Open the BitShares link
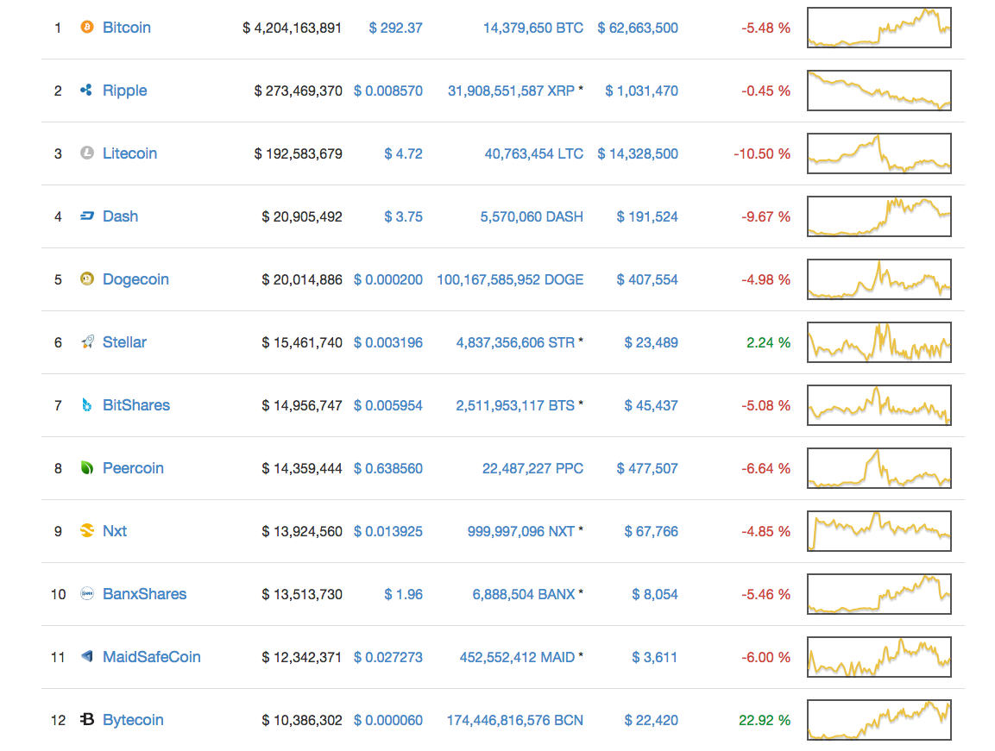Screen dimensions: 995x751 click(136, 405)
